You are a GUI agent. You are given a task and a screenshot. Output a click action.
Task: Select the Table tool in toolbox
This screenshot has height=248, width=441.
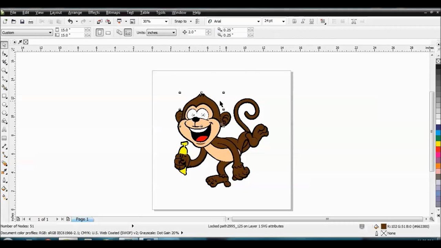(x=4, y=138)
